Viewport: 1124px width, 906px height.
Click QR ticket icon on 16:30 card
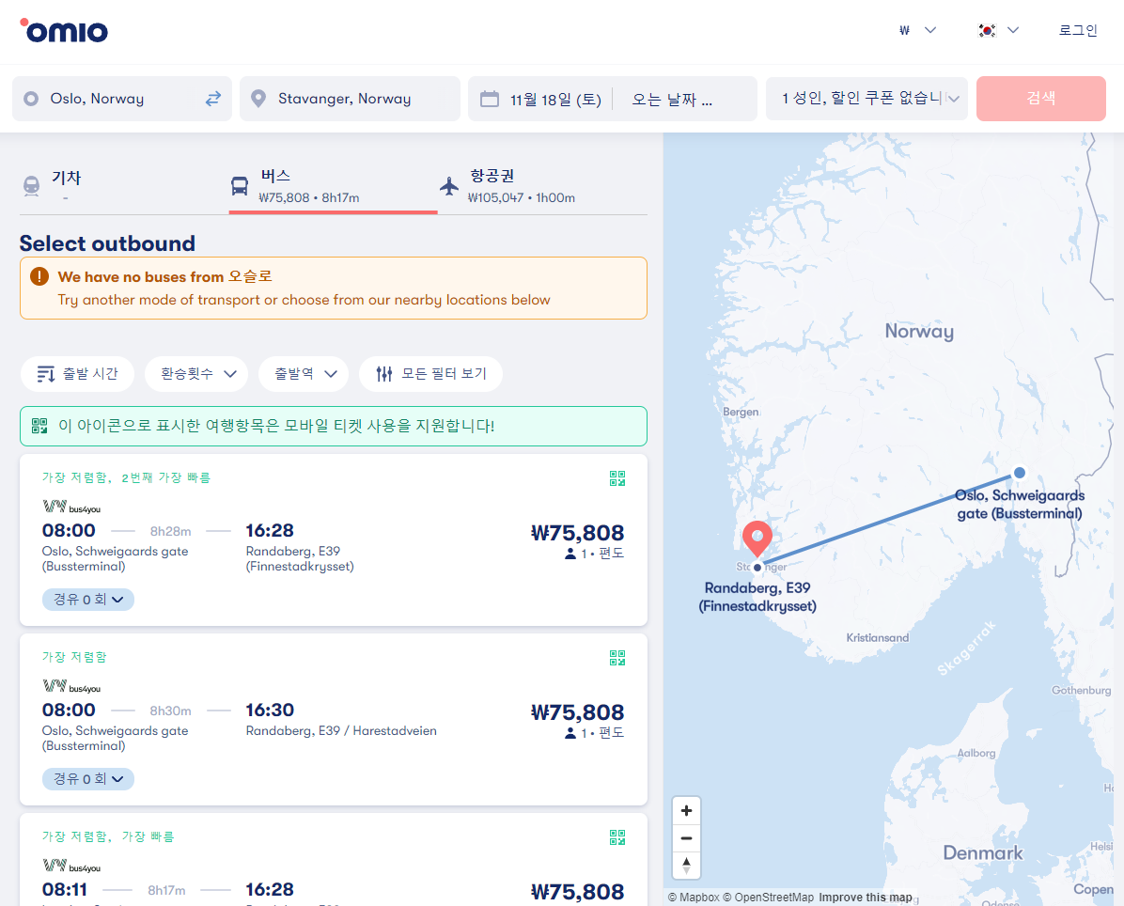(x=617, y=658)
